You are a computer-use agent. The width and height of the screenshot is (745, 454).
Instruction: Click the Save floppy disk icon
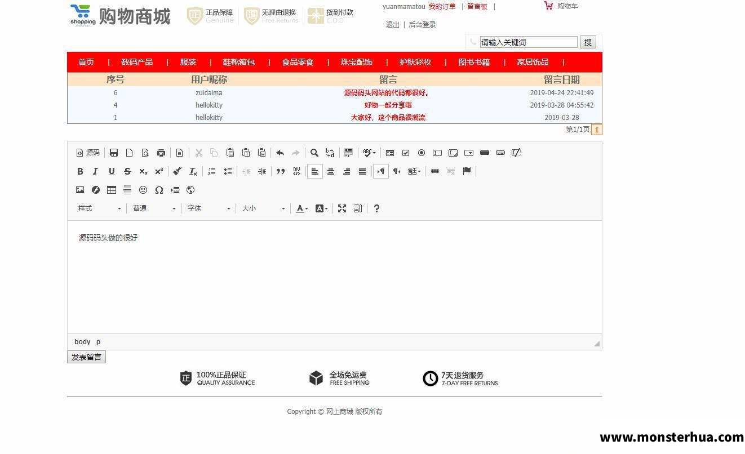click(x=114, y=153)
